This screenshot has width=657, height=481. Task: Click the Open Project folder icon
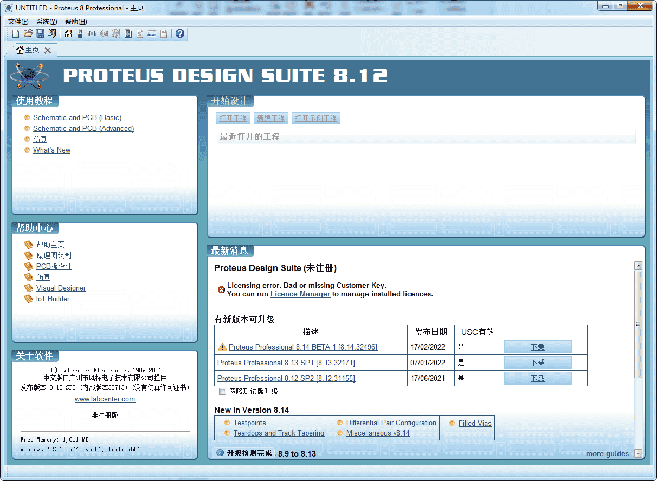(x=28, y=34)
